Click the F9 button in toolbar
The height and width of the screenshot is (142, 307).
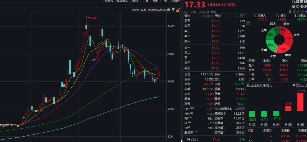coord(165,1)
